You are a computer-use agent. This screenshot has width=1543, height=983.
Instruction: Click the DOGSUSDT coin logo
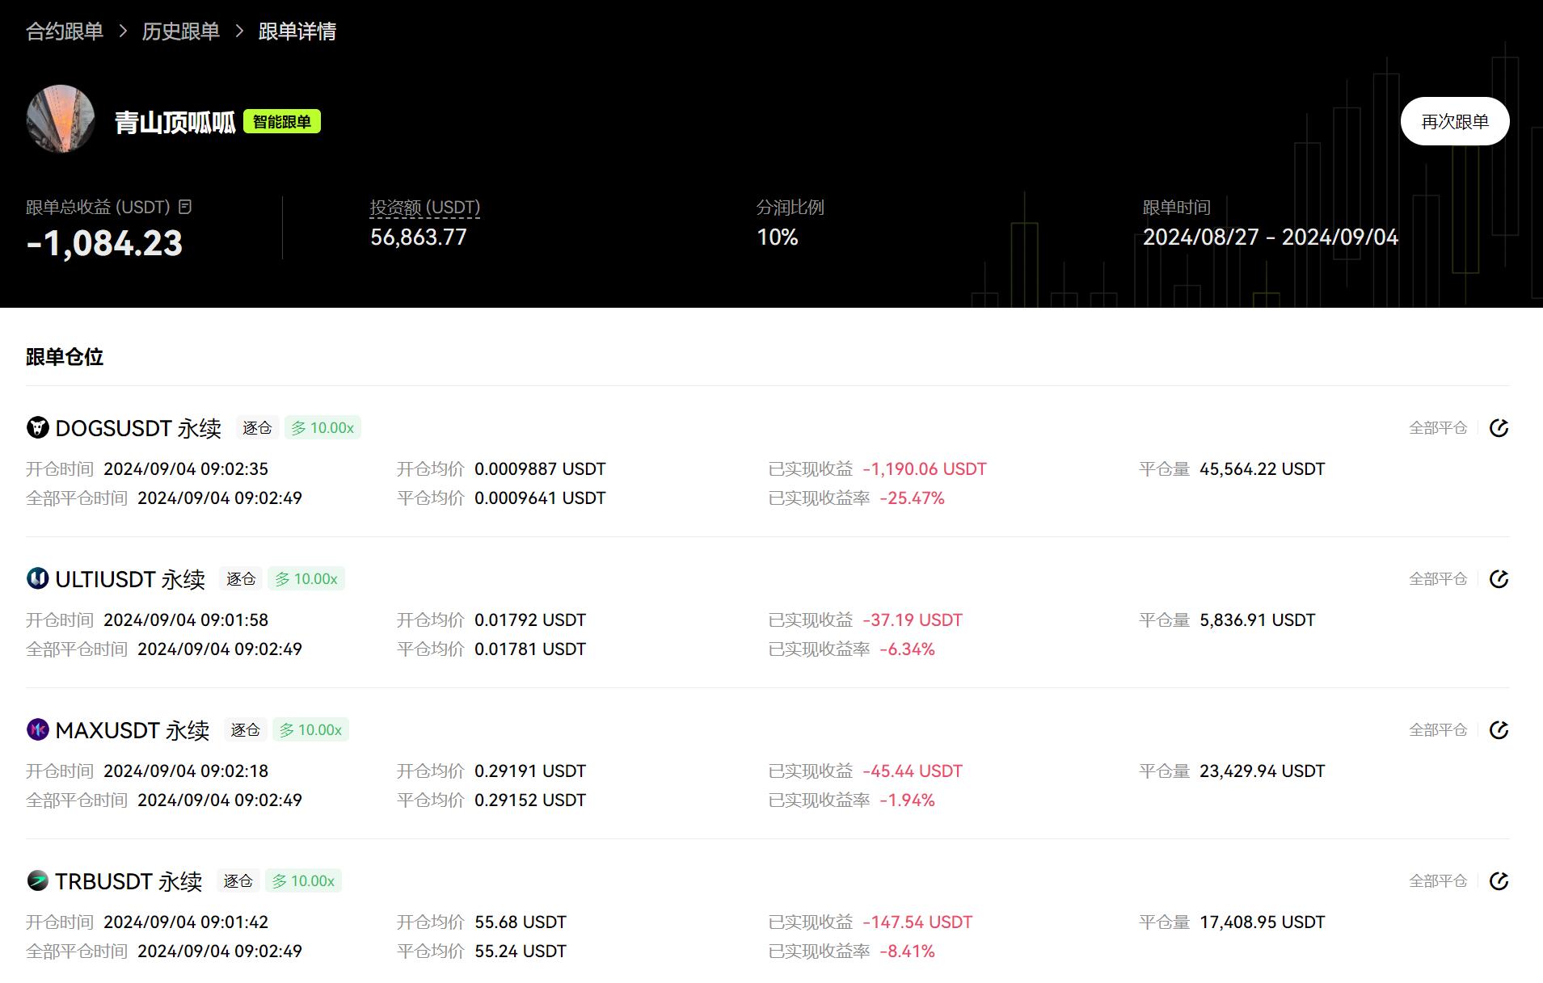coord(38,427)
